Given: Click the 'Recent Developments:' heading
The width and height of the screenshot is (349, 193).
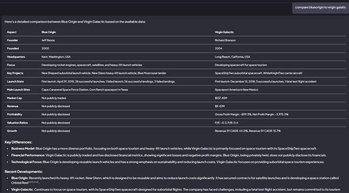Looking at the screenshot, I should point(23,171).
